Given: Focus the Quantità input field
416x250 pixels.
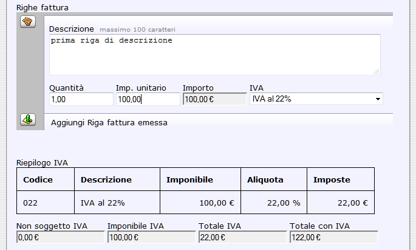Looking at the screenshot, I should coord(81,99).
